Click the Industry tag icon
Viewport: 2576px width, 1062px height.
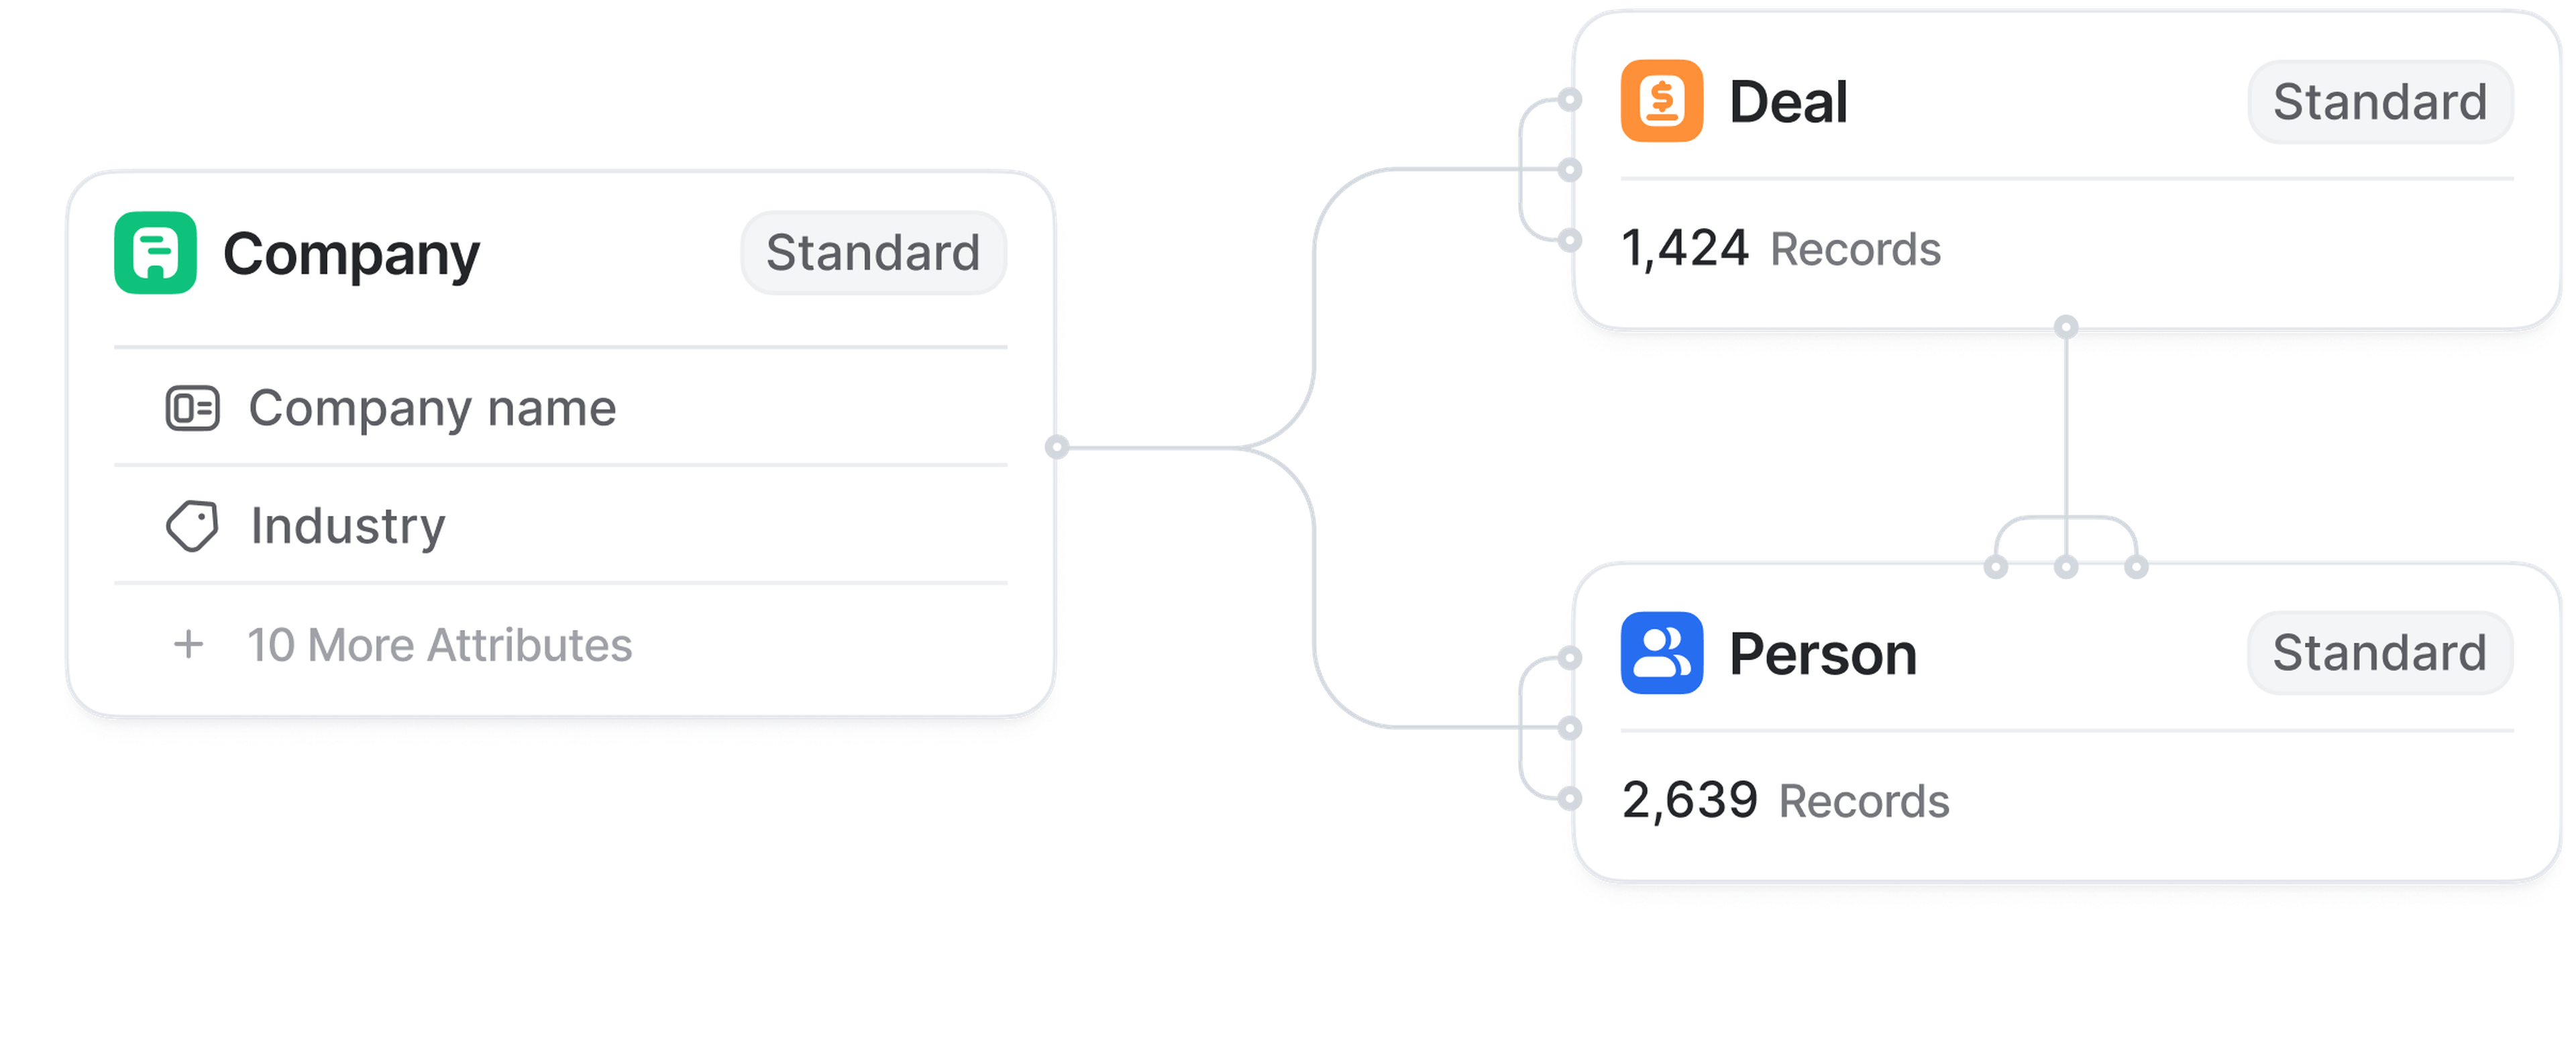[x=192, y=526]
